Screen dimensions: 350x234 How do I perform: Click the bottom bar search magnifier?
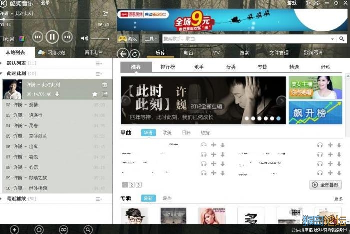88,230
